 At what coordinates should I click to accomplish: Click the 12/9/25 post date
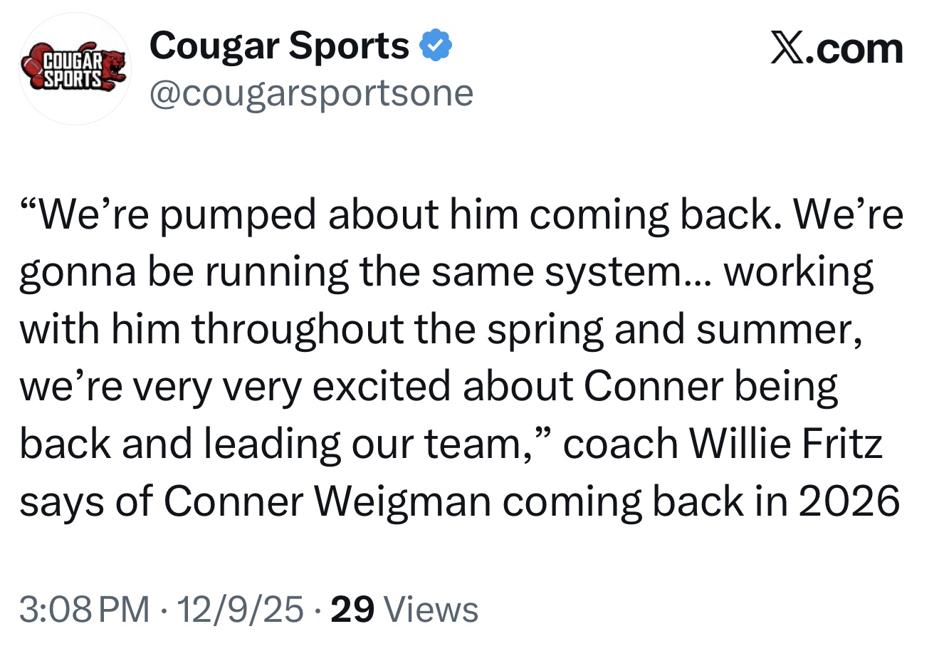point(240,610)
